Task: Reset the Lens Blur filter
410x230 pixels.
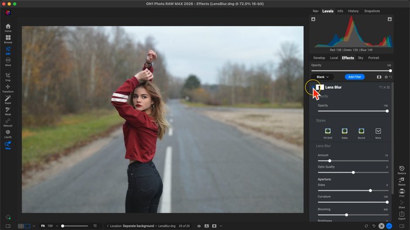Action: coord(381,87)
